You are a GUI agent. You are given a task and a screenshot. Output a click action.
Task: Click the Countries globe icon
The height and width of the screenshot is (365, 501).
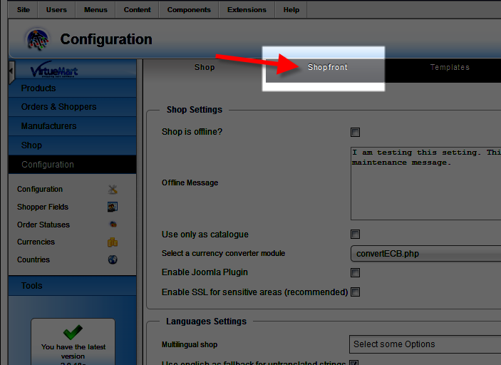[x=112, y=259]
